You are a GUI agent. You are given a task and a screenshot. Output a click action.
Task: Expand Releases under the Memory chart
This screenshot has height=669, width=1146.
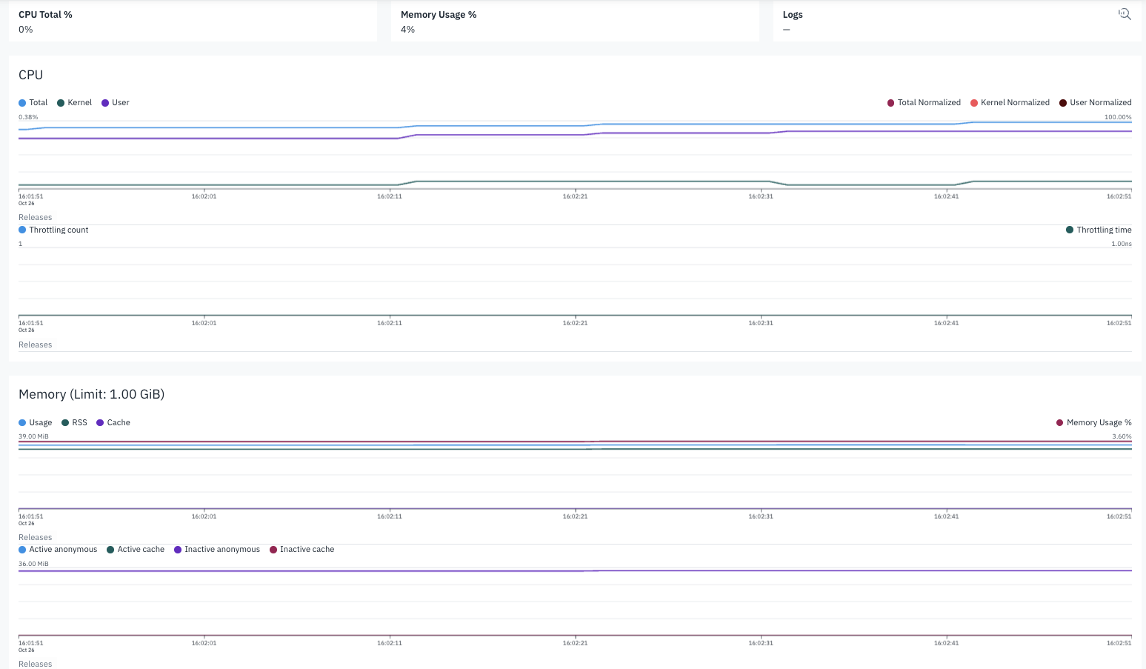(x=35, y=537)
